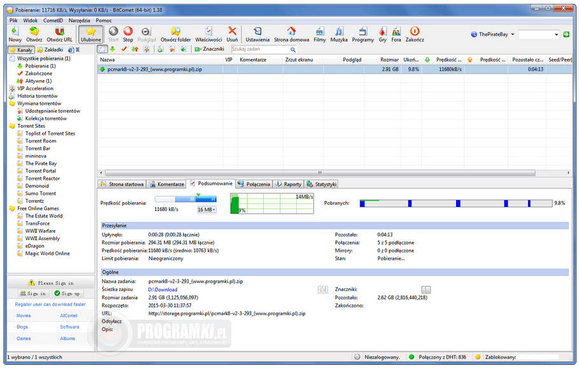This screenshot has height=368, width=579.
Task: Open Ustawienia settings
Action: (257, 34)
